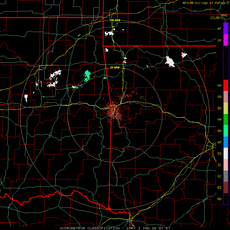Click the GC gray legend swatch
This screenshot has width=230, height=230.
click(226, 176)
